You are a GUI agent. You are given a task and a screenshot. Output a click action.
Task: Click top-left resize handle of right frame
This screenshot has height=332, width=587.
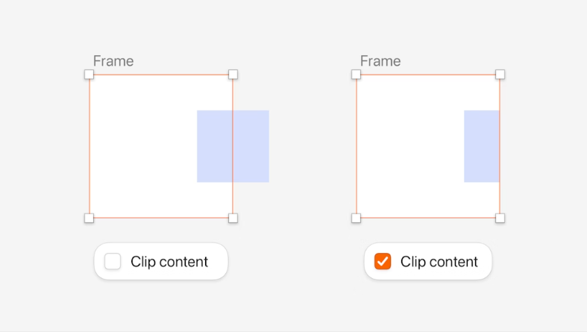point(356,75)
